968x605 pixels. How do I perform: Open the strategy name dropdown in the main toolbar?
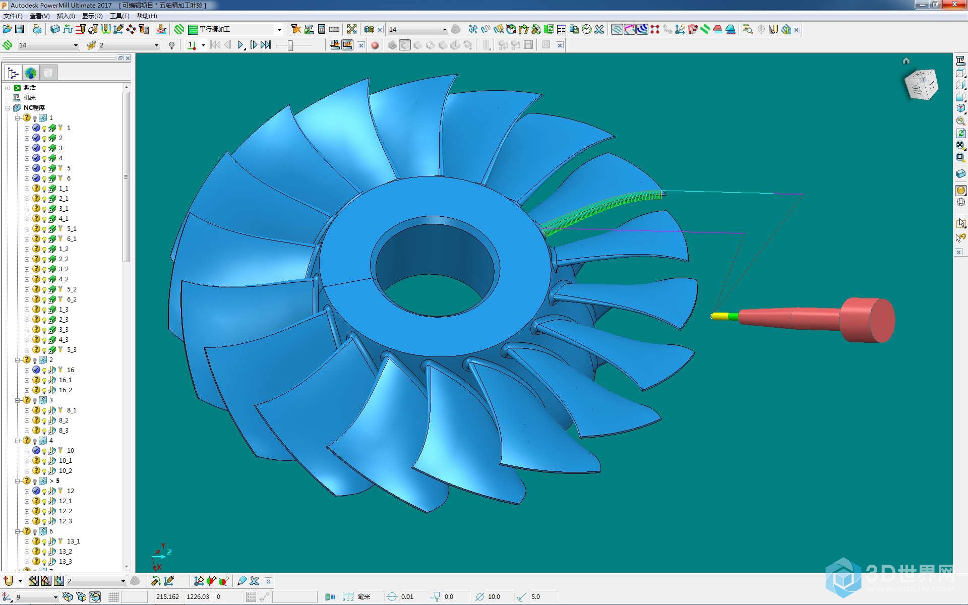tap(279, 29)
